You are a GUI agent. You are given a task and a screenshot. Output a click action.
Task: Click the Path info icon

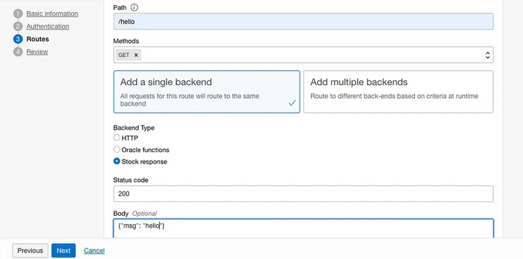(134, 8)
